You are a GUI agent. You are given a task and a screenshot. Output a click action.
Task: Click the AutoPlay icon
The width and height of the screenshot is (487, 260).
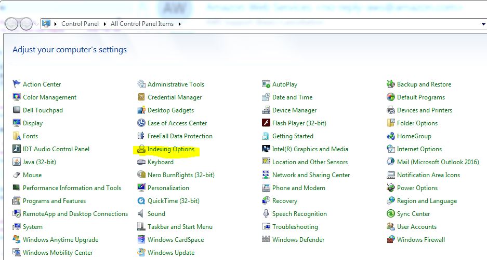click(x=266, y=84)
